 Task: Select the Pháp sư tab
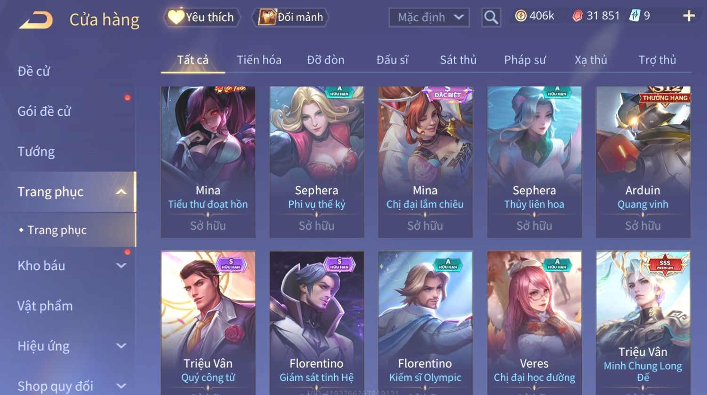(x=525, y=60)
